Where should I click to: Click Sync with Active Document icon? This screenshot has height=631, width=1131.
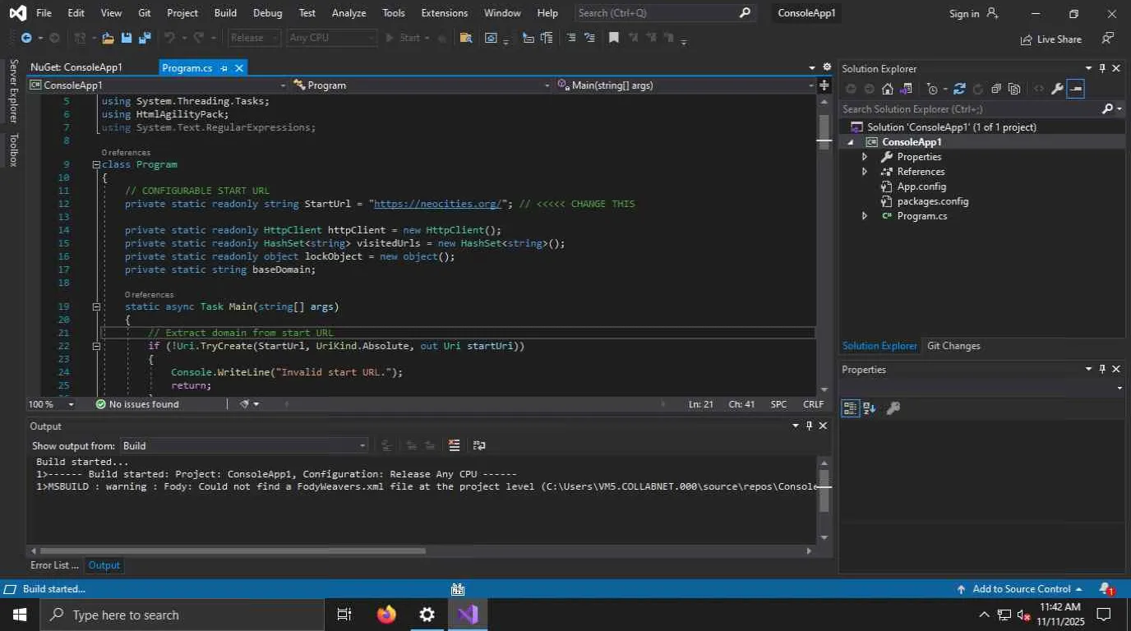[958, 89]
